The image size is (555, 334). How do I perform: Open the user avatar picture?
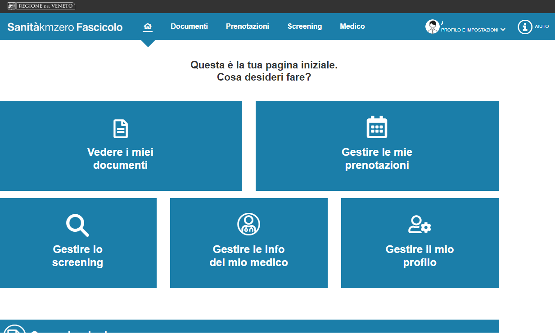click(x=433, y=27)
